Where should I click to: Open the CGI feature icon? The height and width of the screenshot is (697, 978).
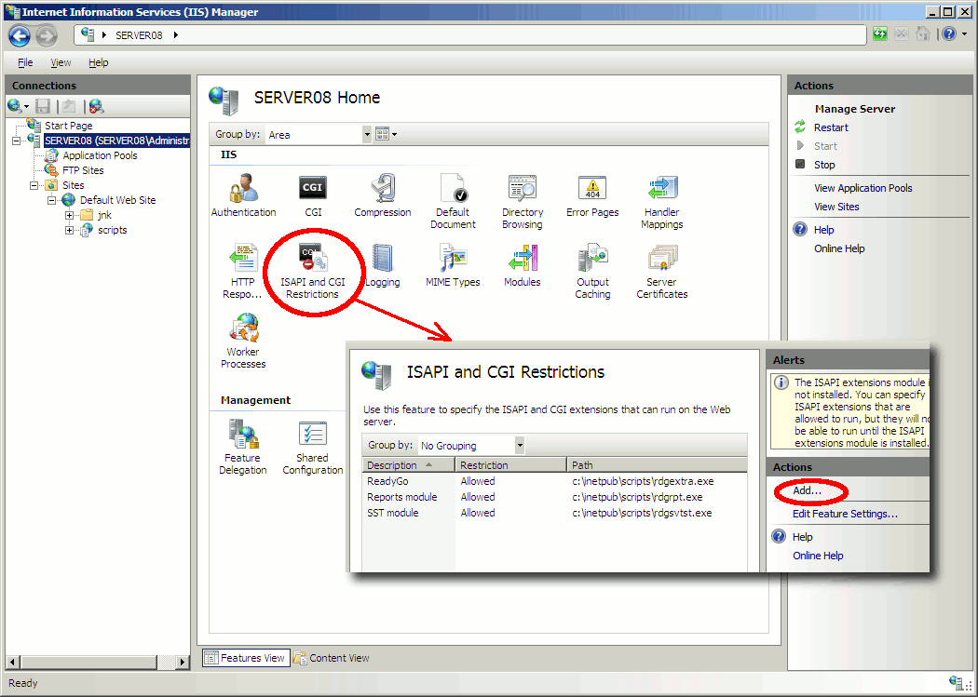pyautogui.click(x=312, y=195)
